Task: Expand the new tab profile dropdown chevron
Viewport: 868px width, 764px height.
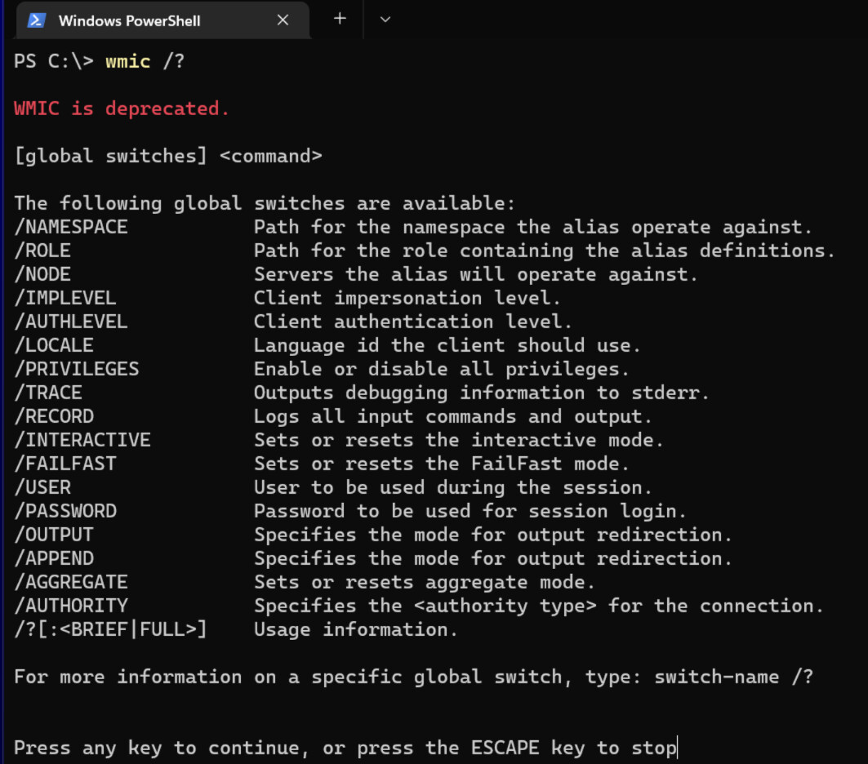Action: (385, 20)
